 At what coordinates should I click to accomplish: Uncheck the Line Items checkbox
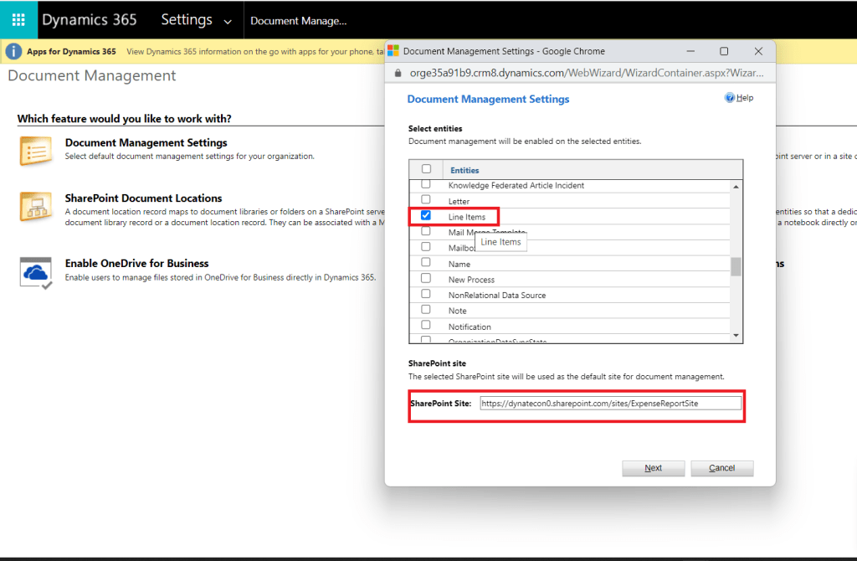click(426, 216)
